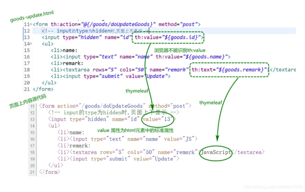Click the opening <ul> tag in the page source
Image resolution: width=305 pixels, height=192 pixels.
(54, 125)
